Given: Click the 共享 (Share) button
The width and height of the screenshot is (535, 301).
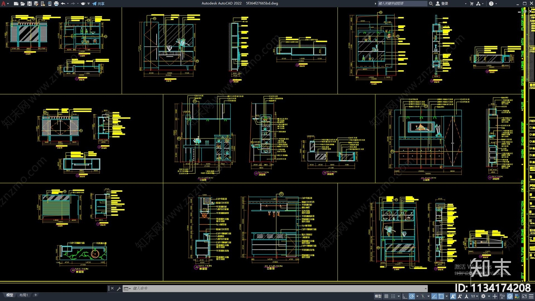Looking at the screenshot, I should coord(99,3).
